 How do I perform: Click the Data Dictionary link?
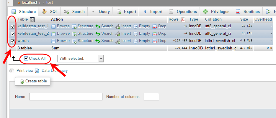click(55, 71)
